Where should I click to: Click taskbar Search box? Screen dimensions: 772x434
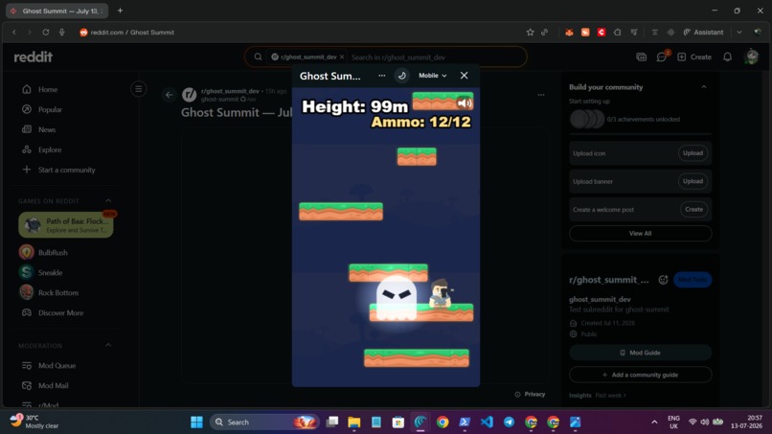click(264, 423)
